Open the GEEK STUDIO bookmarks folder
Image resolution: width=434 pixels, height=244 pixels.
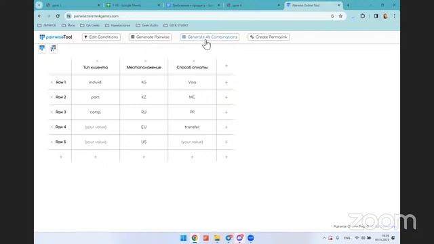[x=176, y=26]
